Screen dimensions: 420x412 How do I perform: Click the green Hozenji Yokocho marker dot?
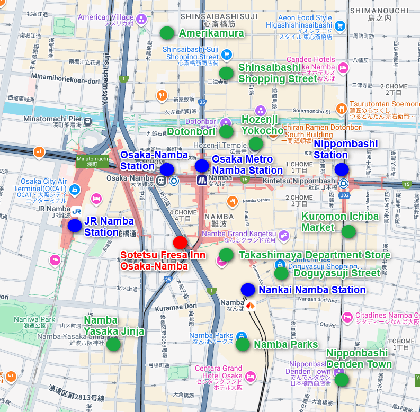[x=256, y=144]
